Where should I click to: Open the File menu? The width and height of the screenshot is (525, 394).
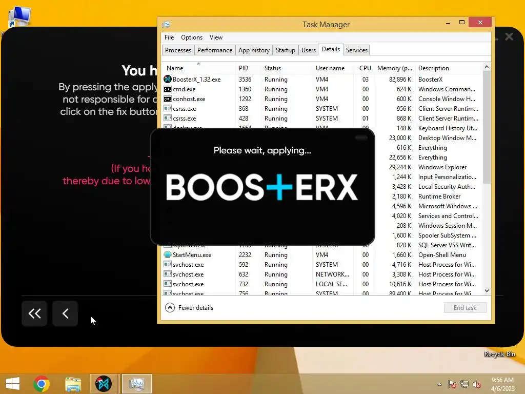(x=169, y=37)
